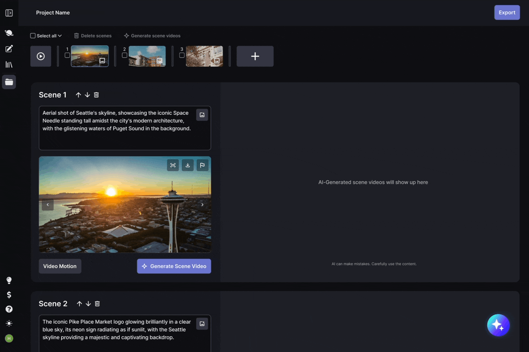529x352 pixels.
Task: Click the Seattle skyline image preview
Action: pyautogui.click(x=125, y=205)
